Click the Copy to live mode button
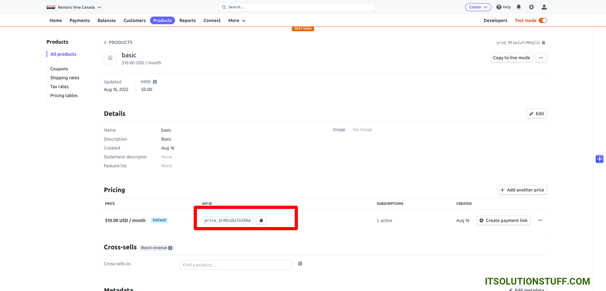The width and height of the screenshot is (606, 291). [511, 58]
